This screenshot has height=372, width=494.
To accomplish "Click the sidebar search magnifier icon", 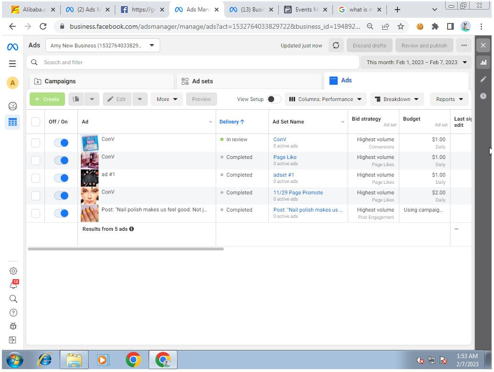I will click(13, 299).
